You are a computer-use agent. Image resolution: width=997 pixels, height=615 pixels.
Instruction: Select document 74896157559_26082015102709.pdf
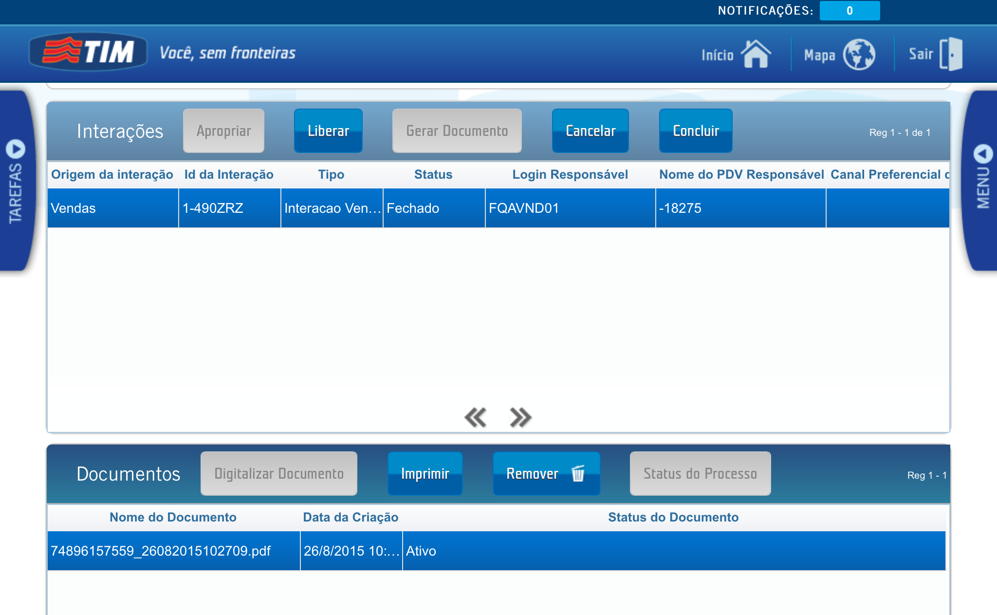(174, 551)
